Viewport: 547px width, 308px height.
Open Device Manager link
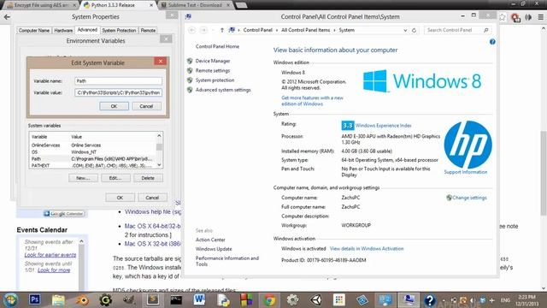point(213,61)
